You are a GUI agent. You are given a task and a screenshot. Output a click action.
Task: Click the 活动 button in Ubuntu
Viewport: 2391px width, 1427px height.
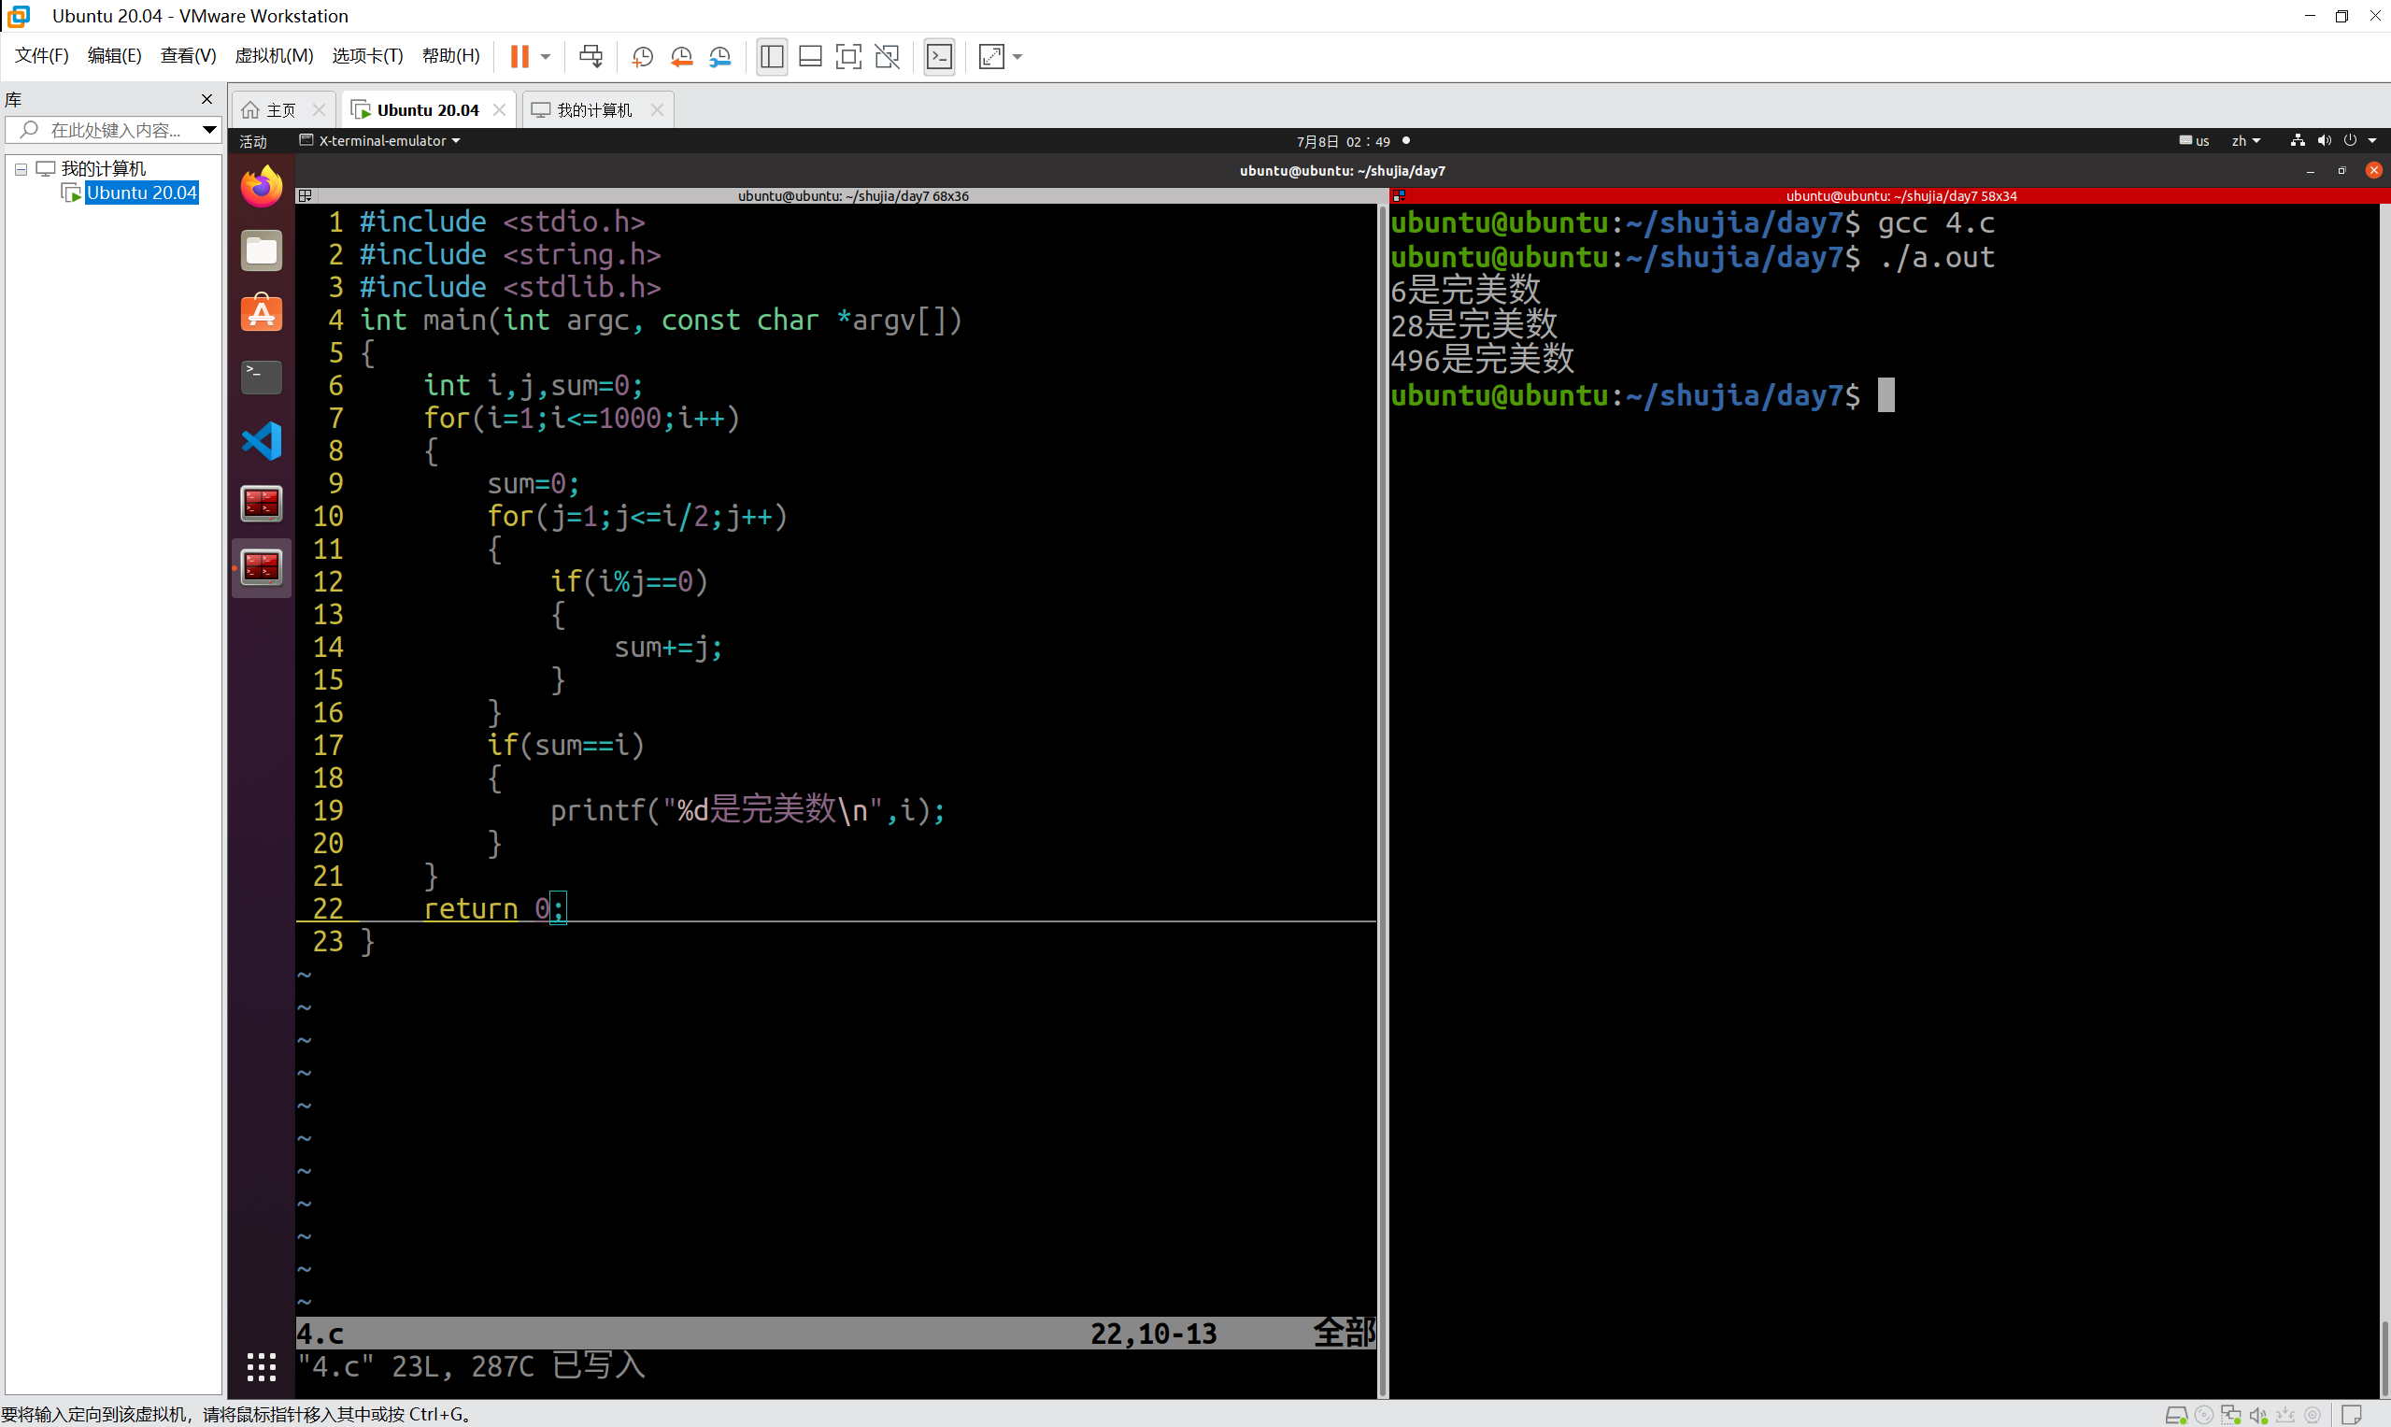(253, 140)
